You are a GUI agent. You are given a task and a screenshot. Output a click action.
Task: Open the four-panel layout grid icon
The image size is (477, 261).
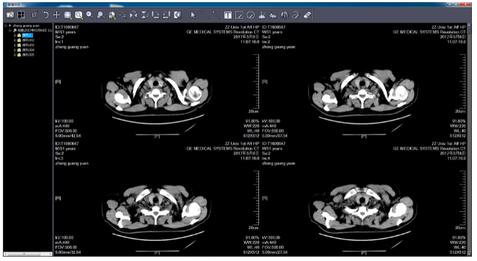(x=21, y=14)
